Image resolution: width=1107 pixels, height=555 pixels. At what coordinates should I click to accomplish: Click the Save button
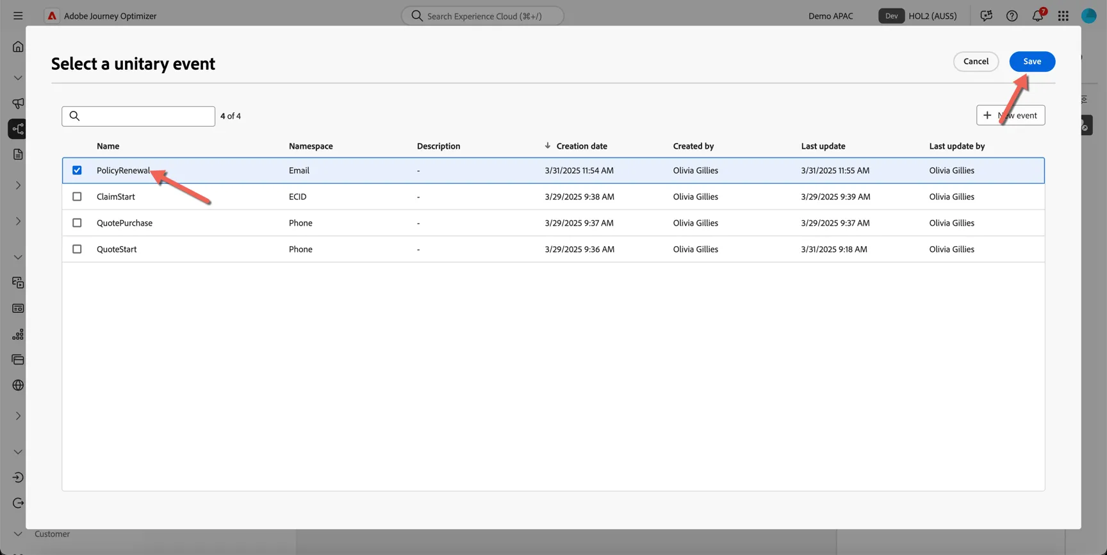click(x=1032, y=62)
